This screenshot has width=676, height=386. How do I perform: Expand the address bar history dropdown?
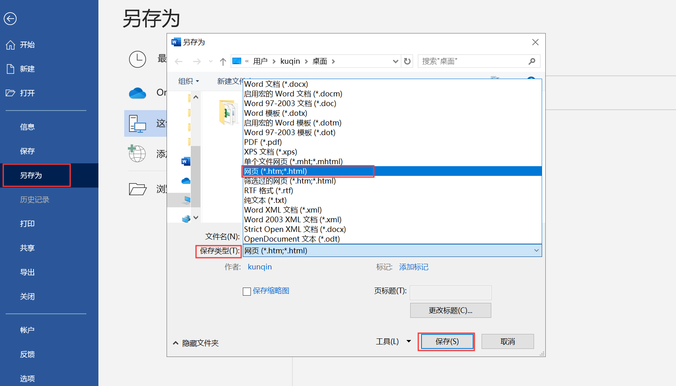[395, 61]
